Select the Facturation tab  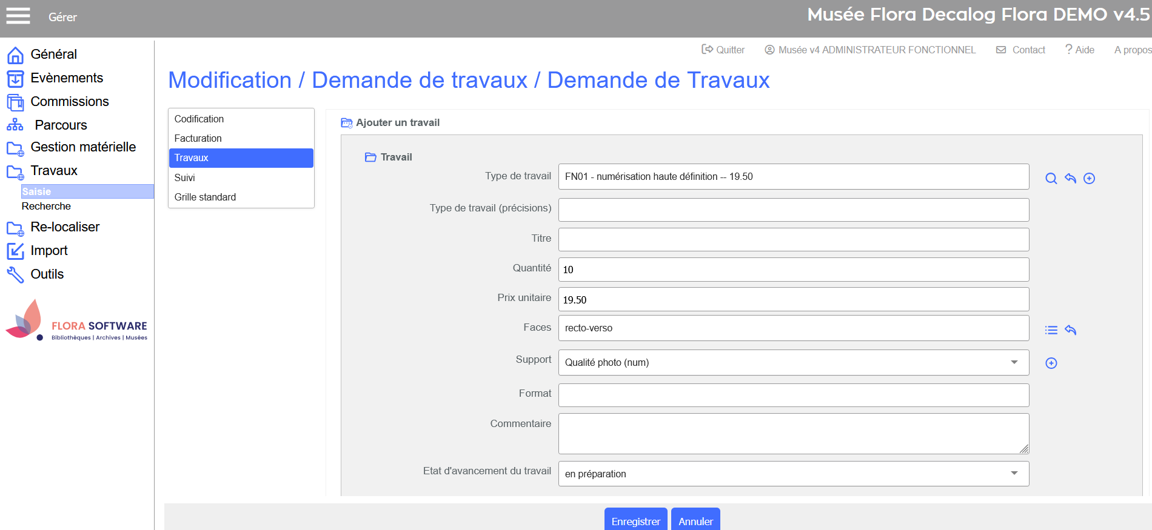[x=198, y=138]
